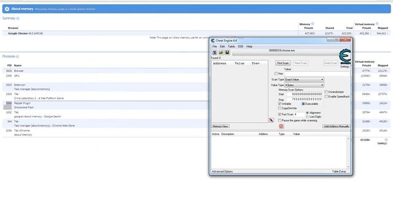Click info icon next to Processes heading
This screenshot has height=221, width=393.
point(18,56)
